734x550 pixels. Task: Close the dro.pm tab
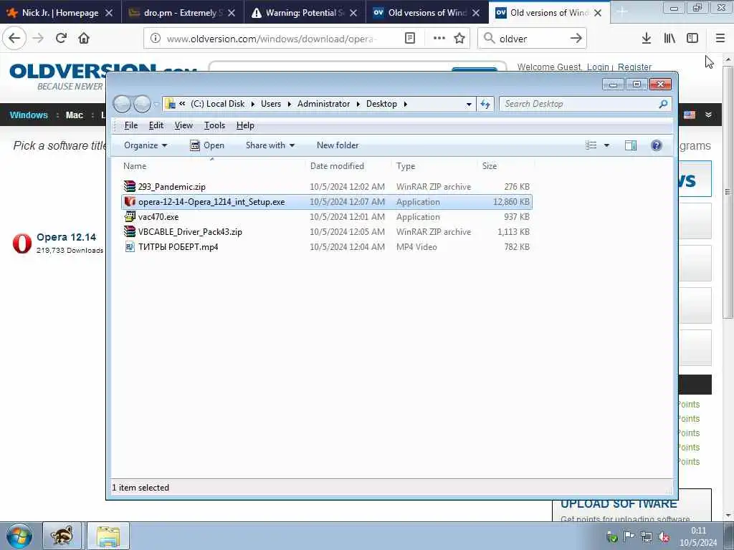232,13
